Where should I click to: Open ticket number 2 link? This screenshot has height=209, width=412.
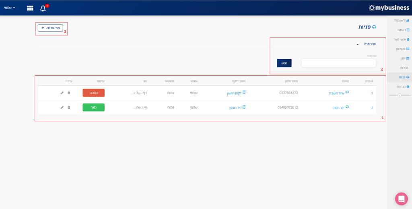click(372, 108)
